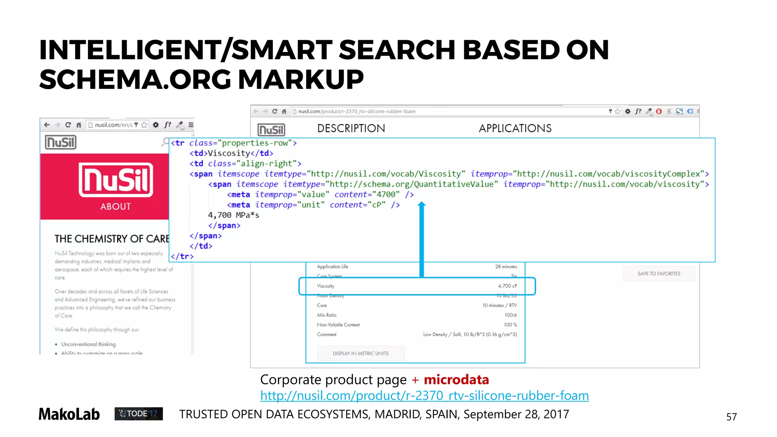Screen dimensions: 777x437
Task: Click the slide number 57
Action: [x=731, y=417]
